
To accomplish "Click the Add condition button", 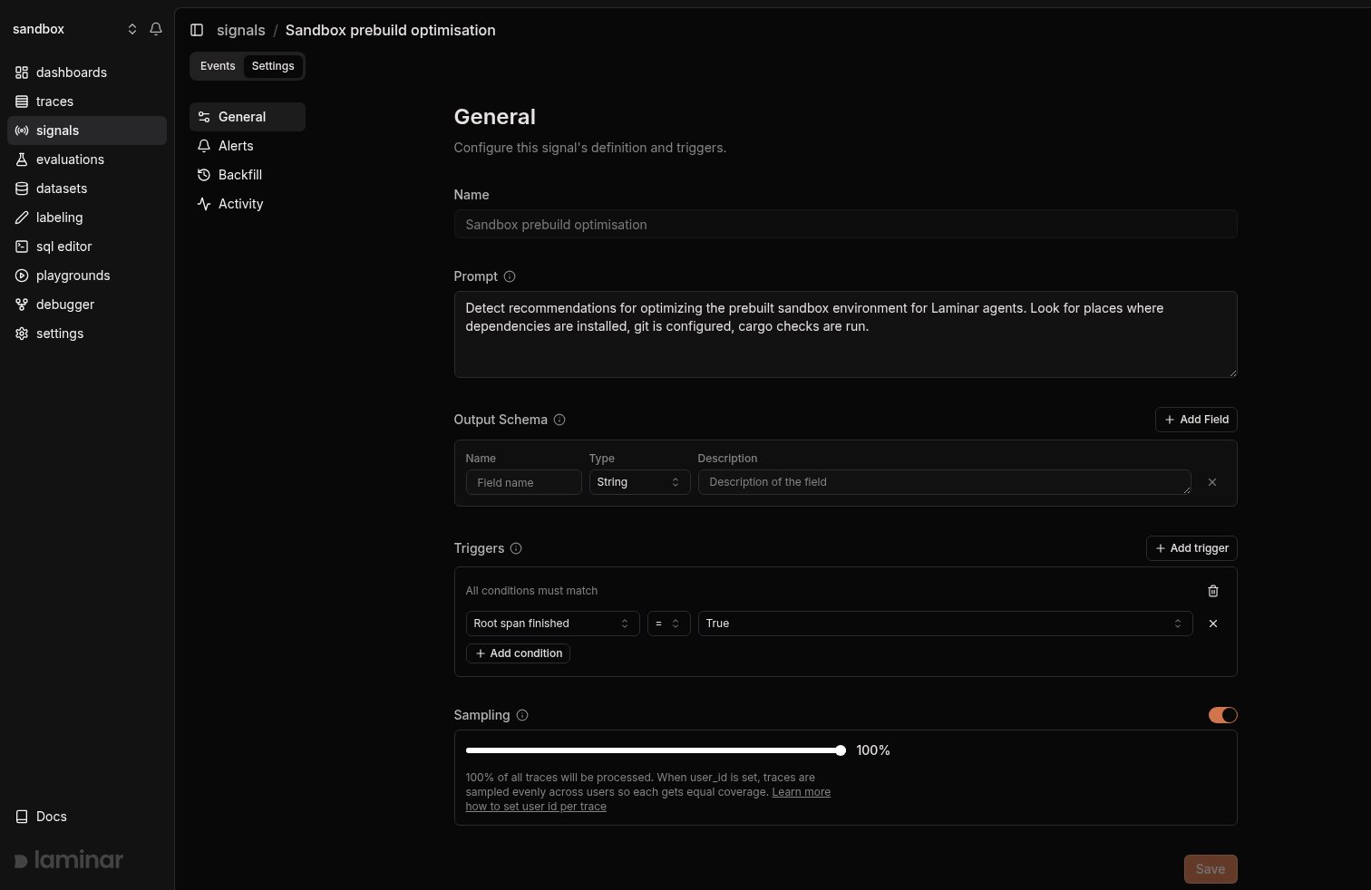I will click(518, 653).
